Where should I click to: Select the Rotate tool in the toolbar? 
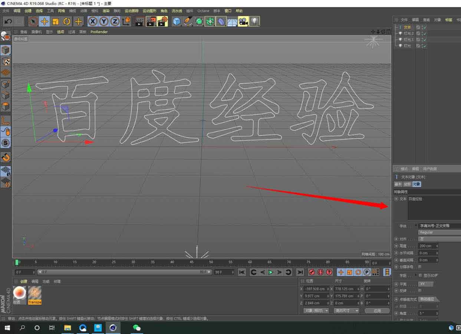[x=67, y=21]
